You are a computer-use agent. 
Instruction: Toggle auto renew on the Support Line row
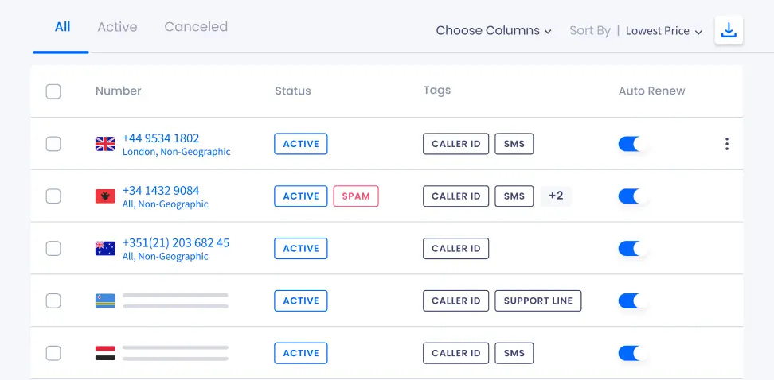631,301
